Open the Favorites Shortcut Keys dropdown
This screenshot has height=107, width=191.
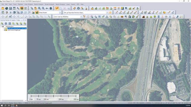(107, 12)
